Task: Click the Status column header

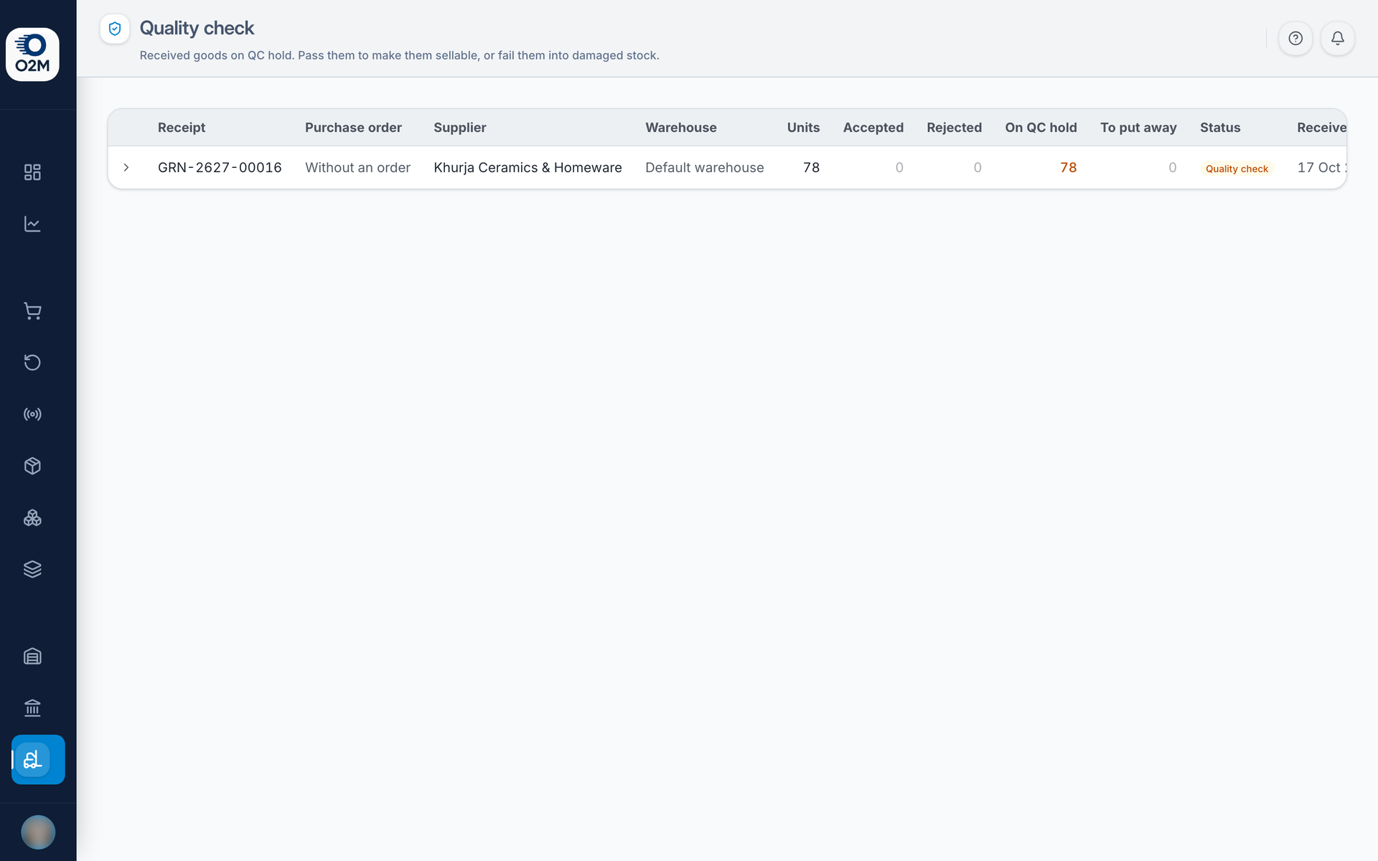Action: [1220, 127]
